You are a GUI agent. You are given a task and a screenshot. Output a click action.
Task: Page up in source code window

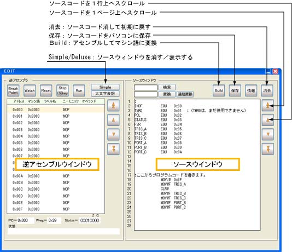coord(268,105)
